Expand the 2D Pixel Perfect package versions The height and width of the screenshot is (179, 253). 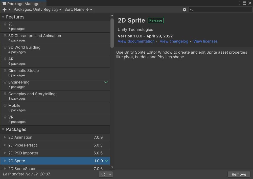pos(5,145)
